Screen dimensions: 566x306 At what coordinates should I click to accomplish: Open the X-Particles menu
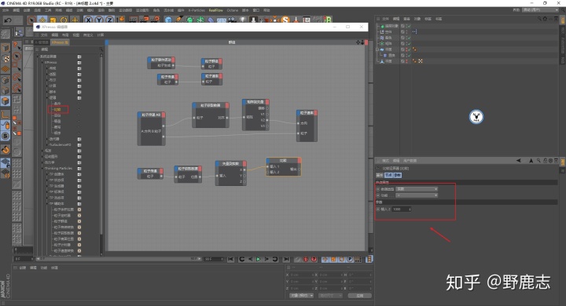pyautogui.click(x=197, y=10)
